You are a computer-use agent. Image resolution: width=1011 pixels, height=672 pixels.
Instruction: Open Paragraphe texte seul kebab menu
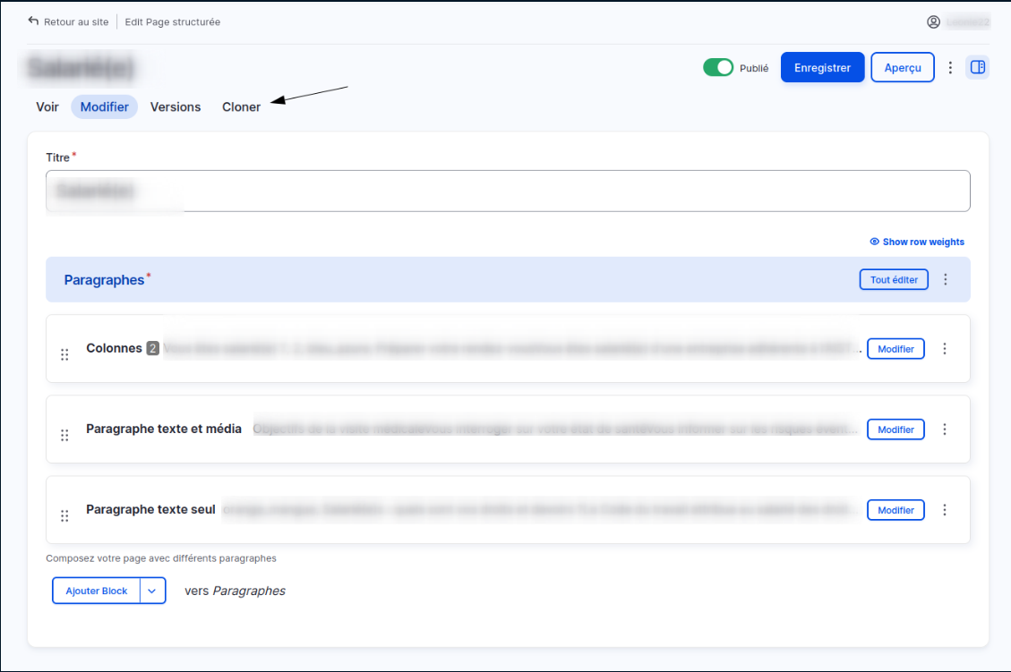click(x=945, y=510)
